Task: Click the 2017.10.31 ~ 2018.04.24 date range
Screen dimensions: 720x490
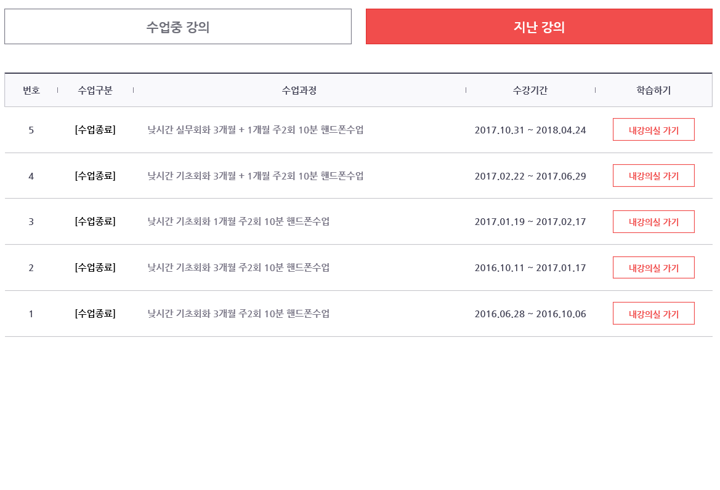Action: point(530,130)
